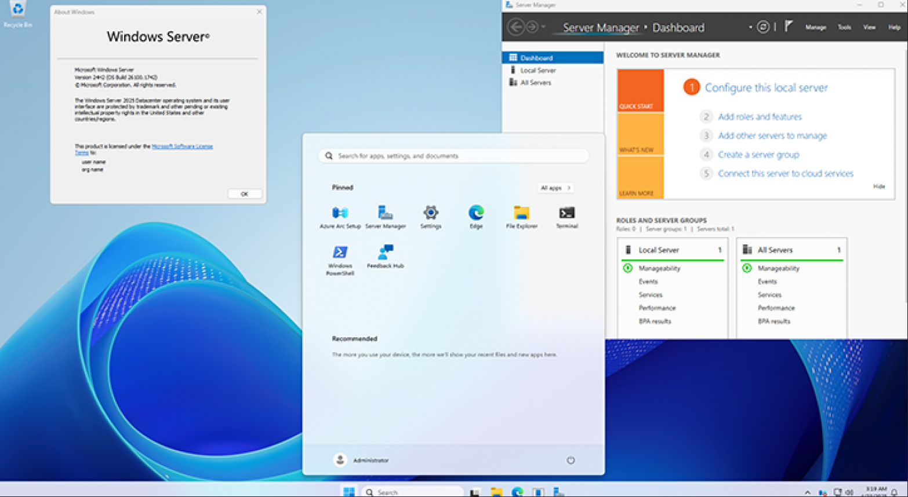Open Microsoft Edge from the taskbar

click(517, 492)
